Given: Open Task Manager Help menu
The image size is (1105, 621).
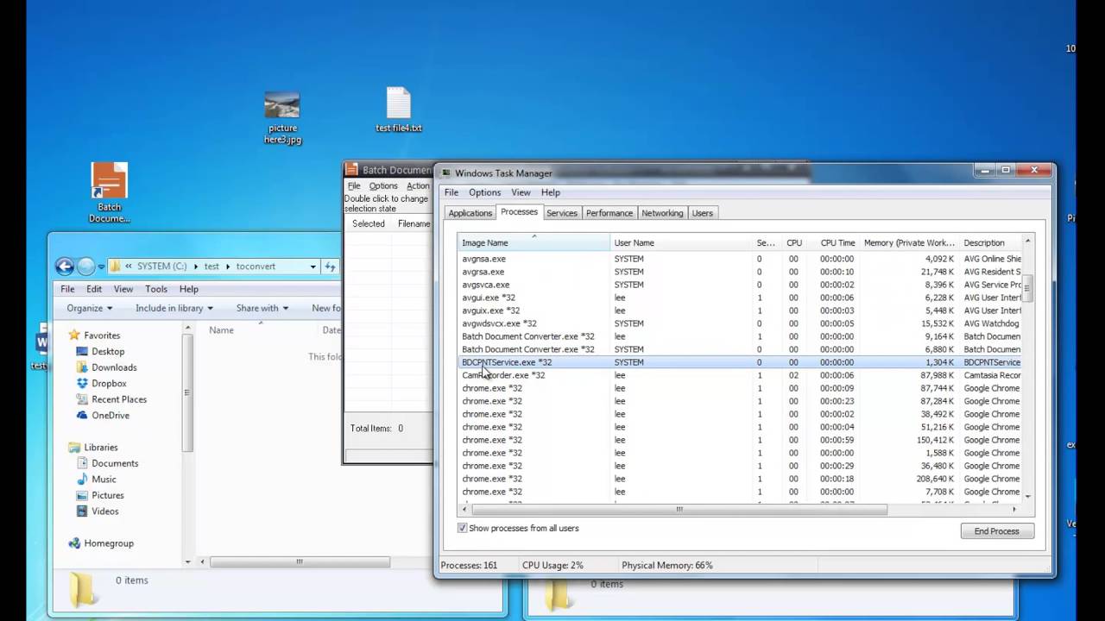Looking at the screenshot, I should tap(551, 192).
